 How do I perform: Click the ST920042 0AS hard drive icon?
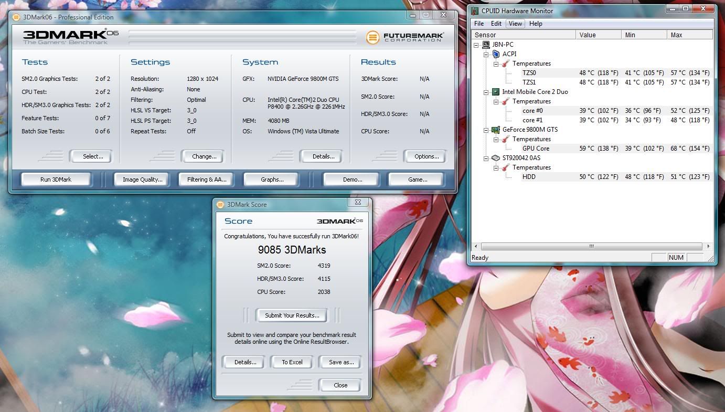click(x=496, y=158)
